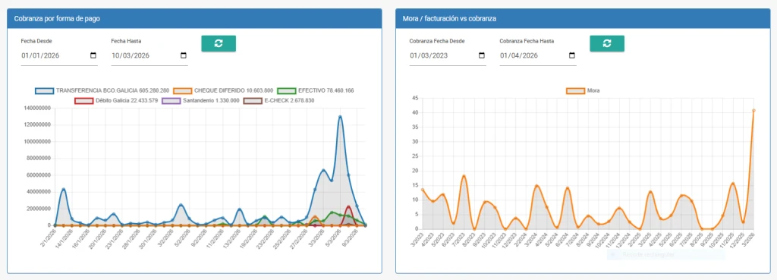
Task: Click the Fecha Hasta date field 10/03/2026
Action: coord(149,56)
